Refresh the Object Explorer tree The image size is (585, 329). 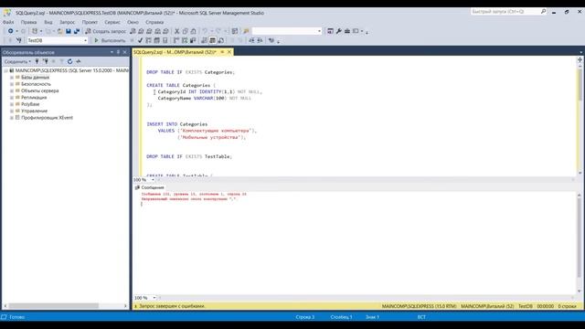pos(69,61)
